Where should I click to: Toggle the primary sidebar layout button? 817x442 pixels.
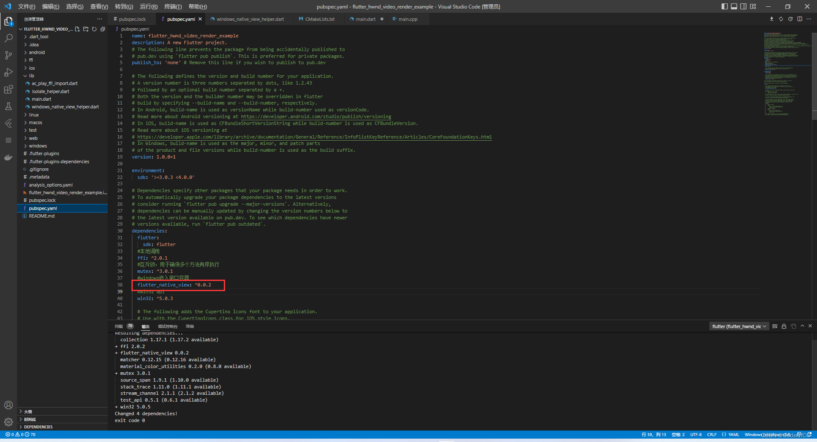pos(725,6)
